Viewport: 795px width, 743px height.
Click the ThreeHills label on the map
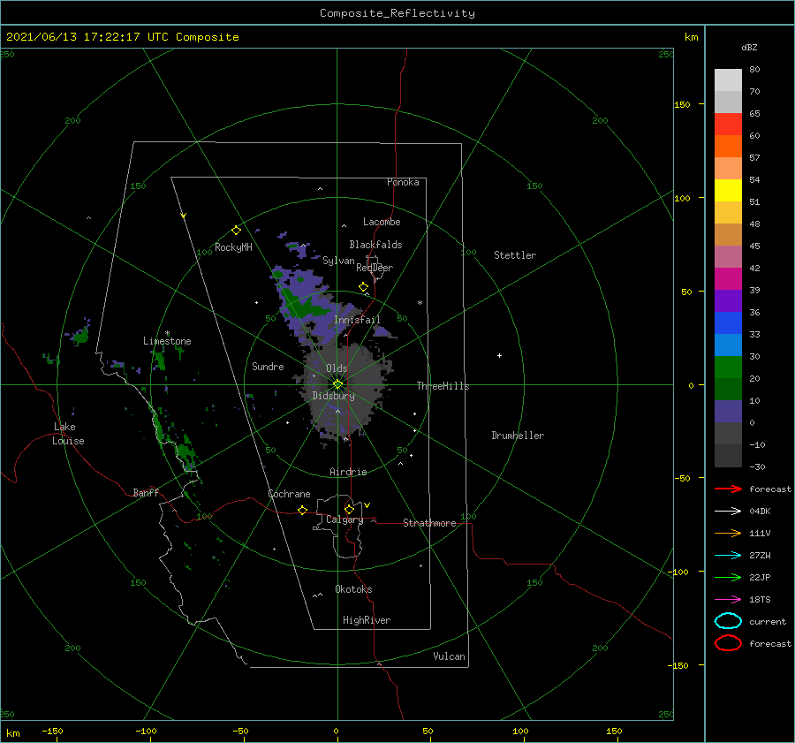coord(443,386)
